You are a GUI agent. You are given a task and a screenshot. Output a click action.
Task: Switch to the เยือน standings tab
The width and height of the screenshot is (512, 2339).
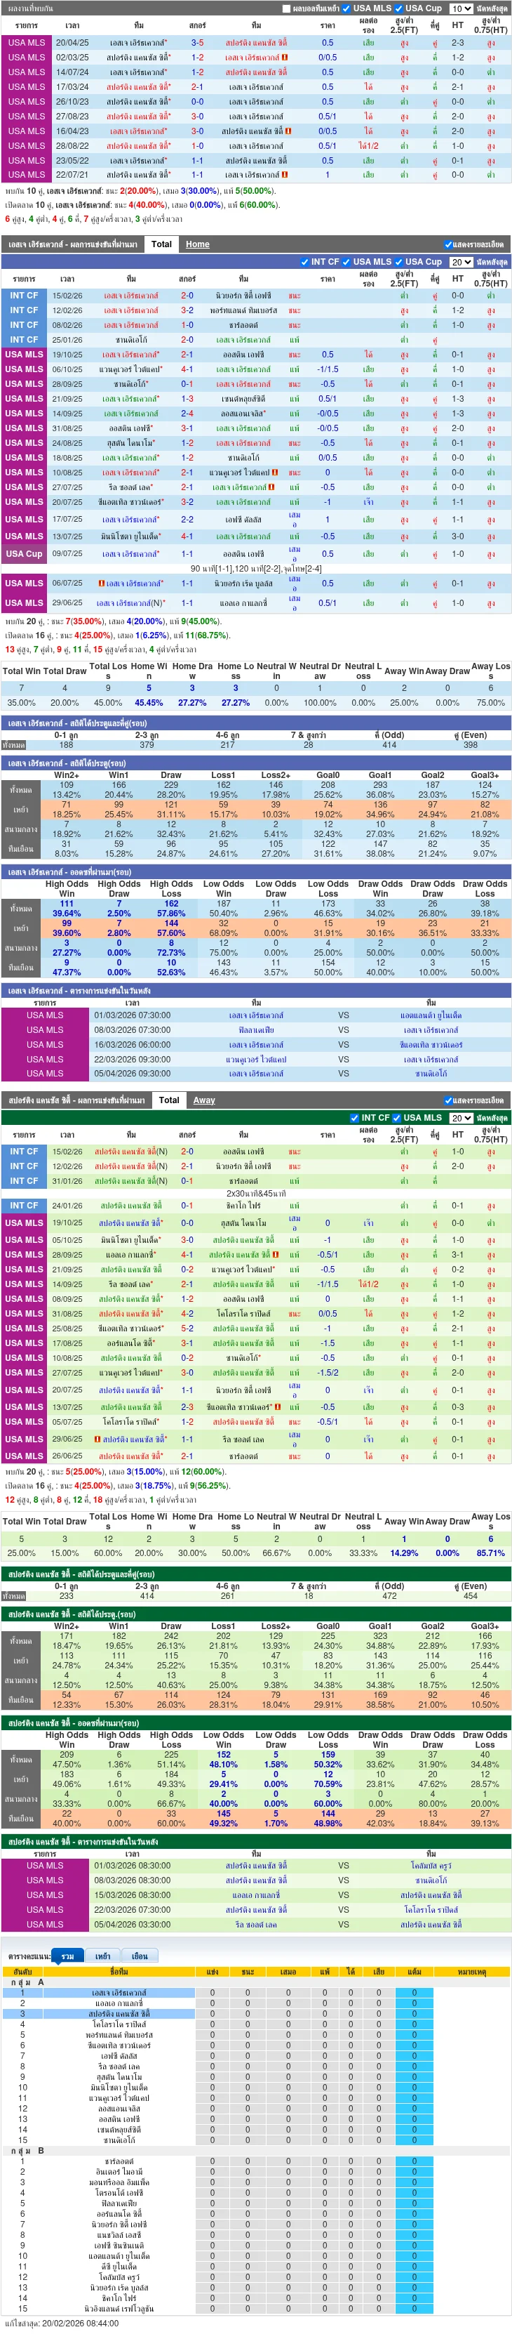pos(140,1956)
